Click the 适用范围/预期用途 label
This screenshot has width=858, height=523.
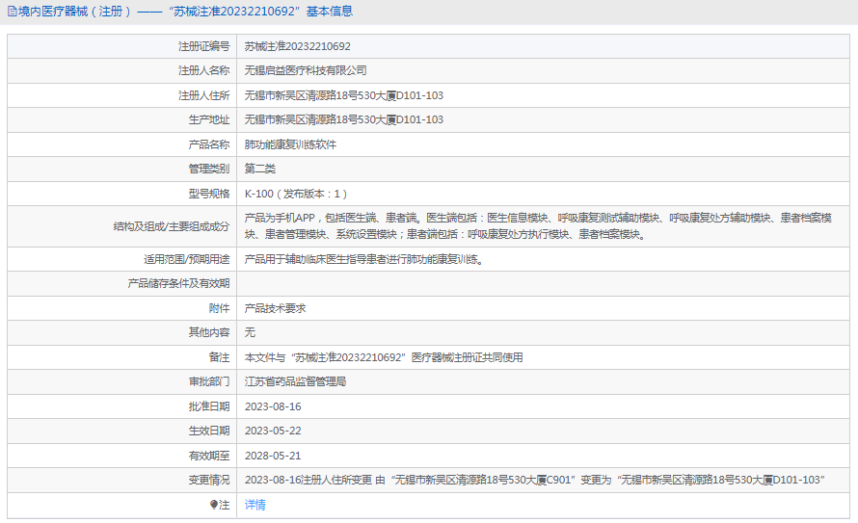point(187,259)
